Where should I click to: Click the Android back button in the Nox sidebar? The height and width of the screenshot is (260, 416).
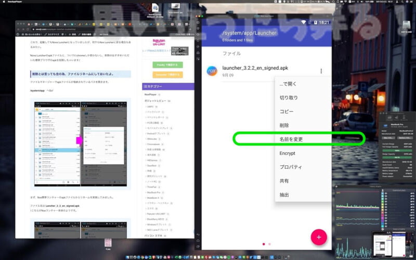coord(198,235)
